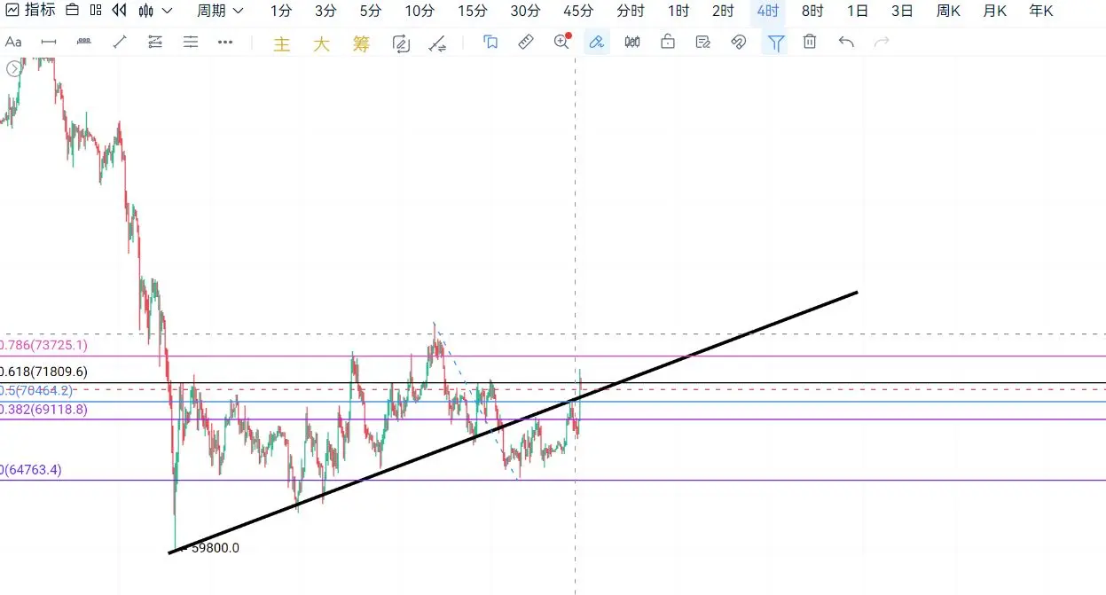Select the Aa text annotation tool

coord(13,42)
